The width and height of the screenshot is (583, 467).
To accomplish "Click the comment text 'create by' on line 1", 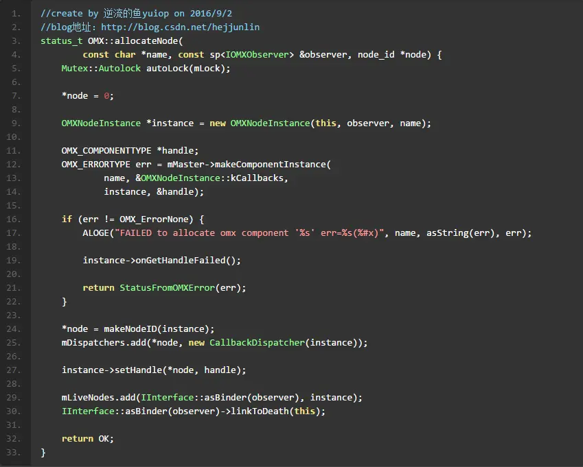I will [74, 14].
